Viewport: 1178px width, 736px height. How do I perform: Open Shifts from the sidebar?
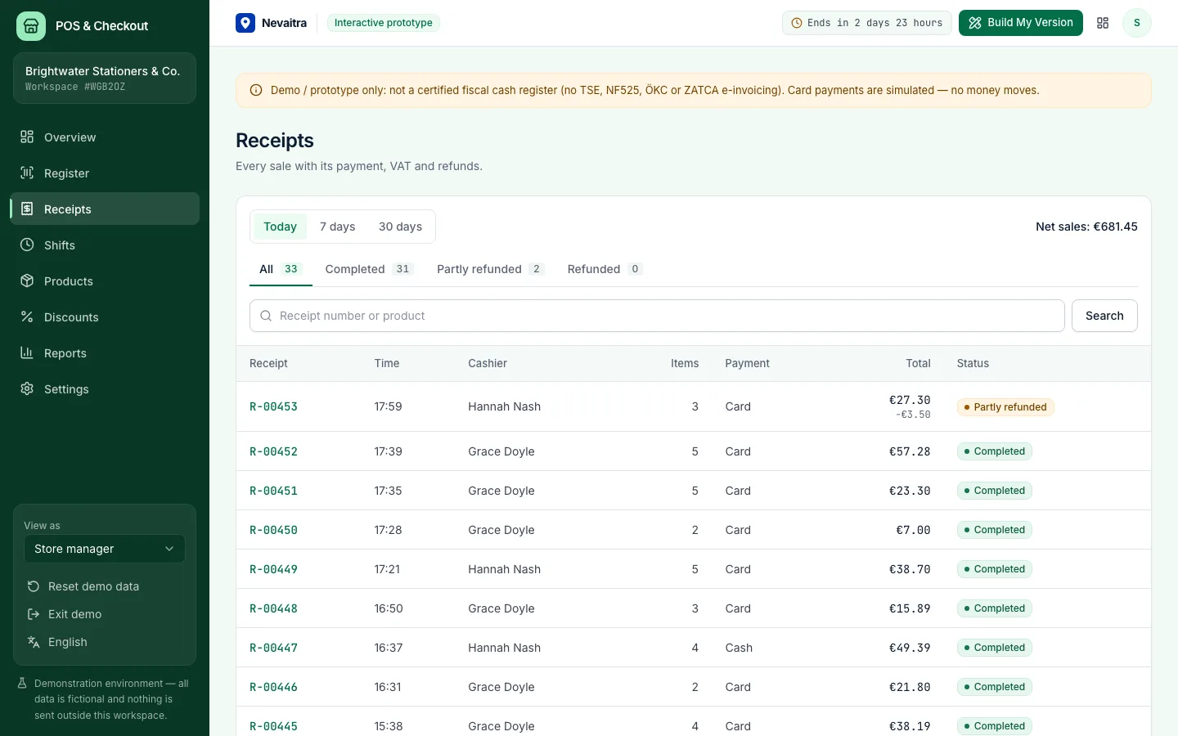105,245
